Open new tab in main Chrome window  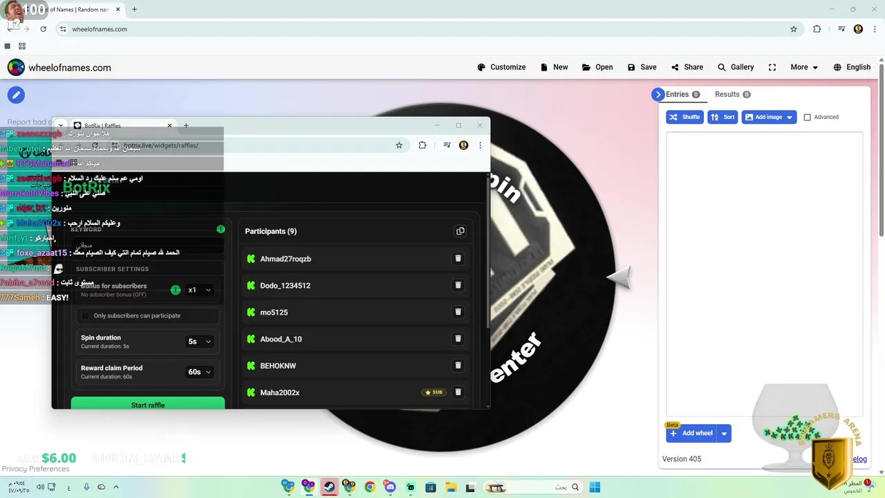pos(134,10)
